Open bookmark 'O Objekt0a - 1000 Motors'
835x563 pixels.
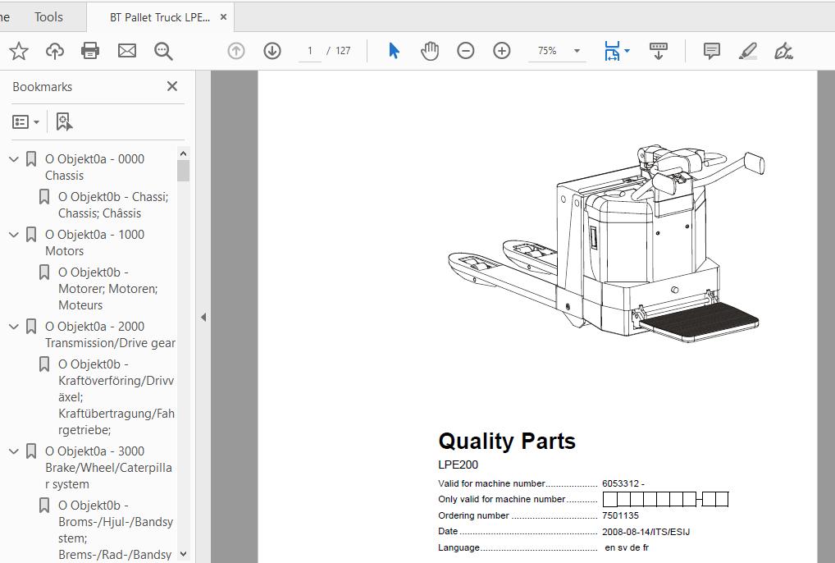95,243
